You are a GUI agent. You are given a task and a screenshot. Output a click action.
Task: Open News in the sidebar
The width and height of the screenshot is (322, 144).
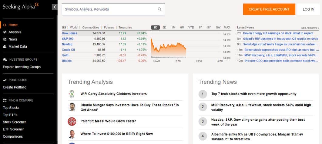(13, 39)
